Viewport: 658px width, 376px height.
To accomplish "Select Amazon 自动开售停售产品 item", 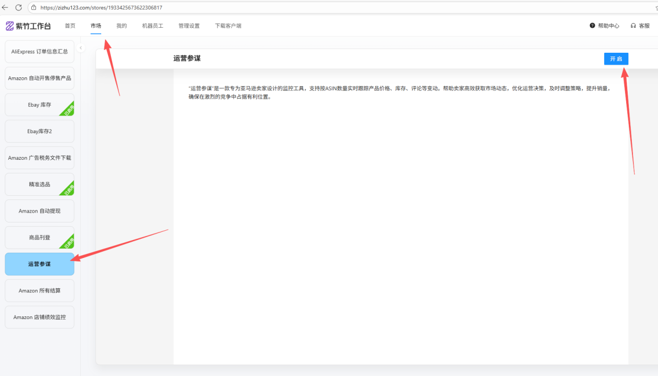I will click(x=40, y=78).
